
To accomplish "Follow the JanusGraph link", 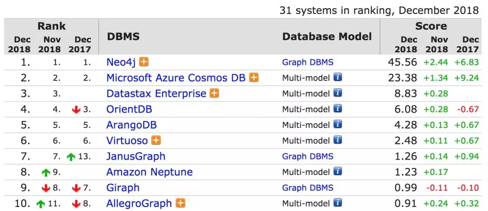I will [136, 156].
